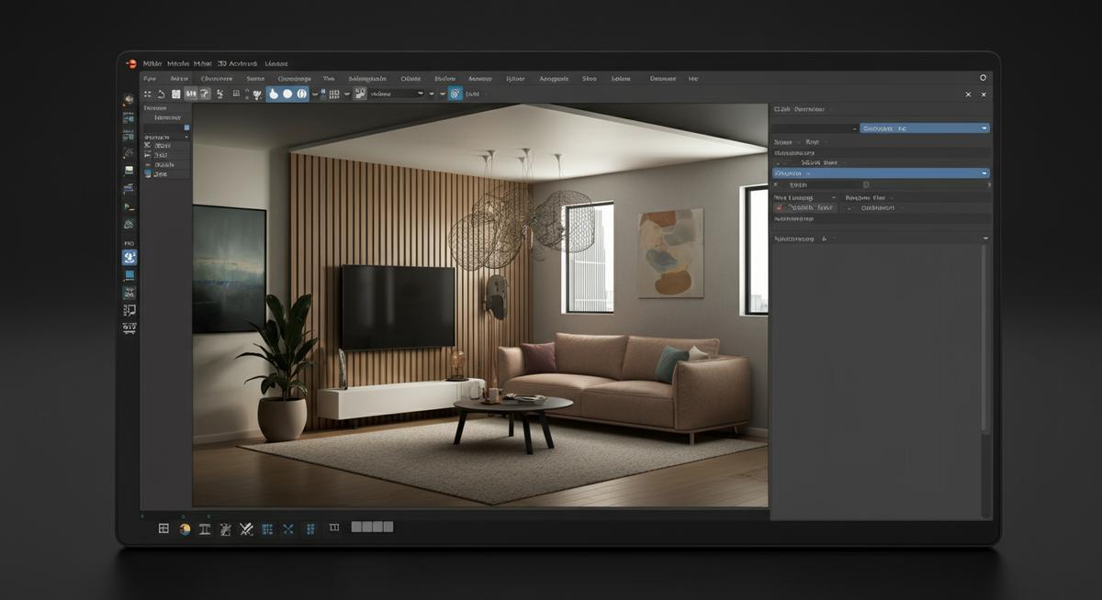The width and height of the screenshot is (1102, 600).
Task: Click the grid layout icon in bottom toolbar
Action: tap(163, 528)
